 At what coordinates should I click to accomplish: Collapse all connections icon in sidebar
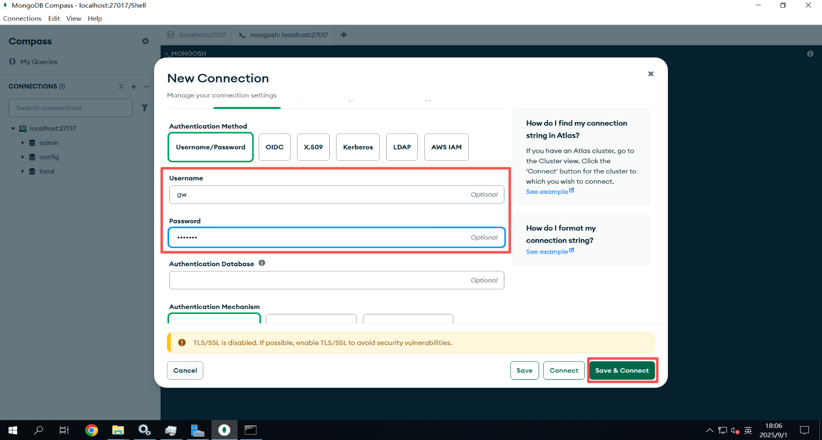pos(121,86)
